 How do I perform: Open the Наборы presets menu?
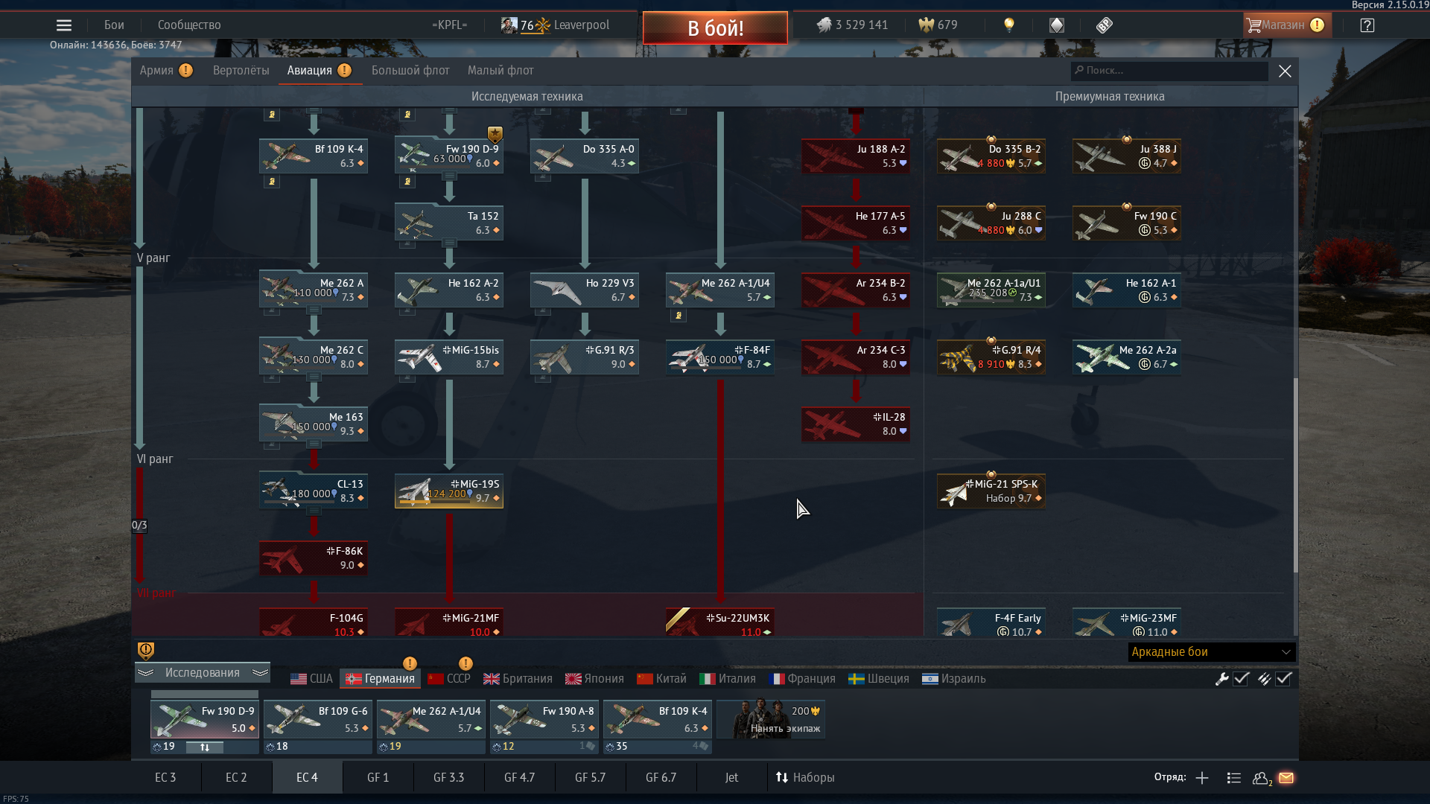805,778
